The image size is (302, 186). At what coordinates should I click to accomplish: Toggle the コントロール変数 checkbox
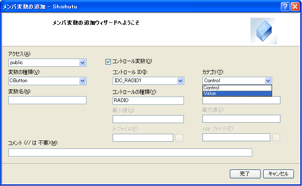tap(108, 62)
